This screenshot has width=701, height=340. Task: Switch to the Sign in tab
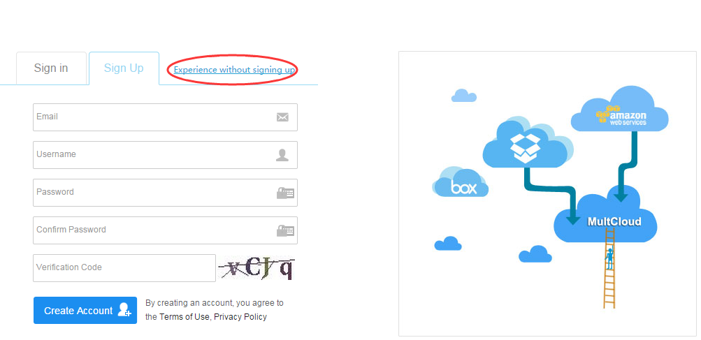[x=51, y=68]
